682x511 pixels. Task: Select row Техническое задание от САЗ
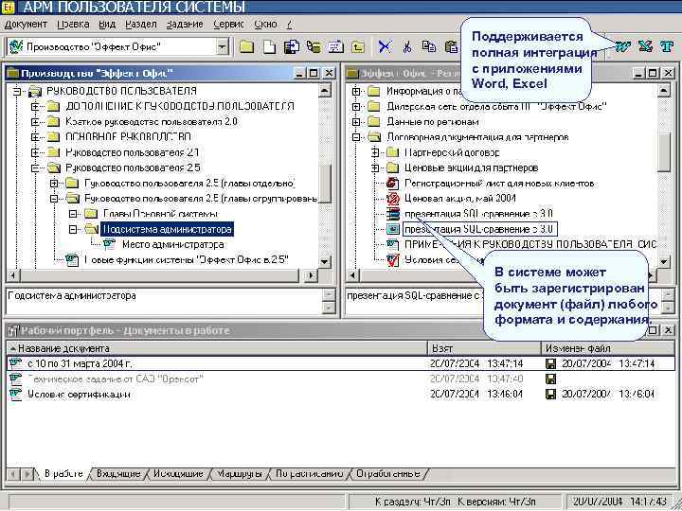tap(341, 379)
